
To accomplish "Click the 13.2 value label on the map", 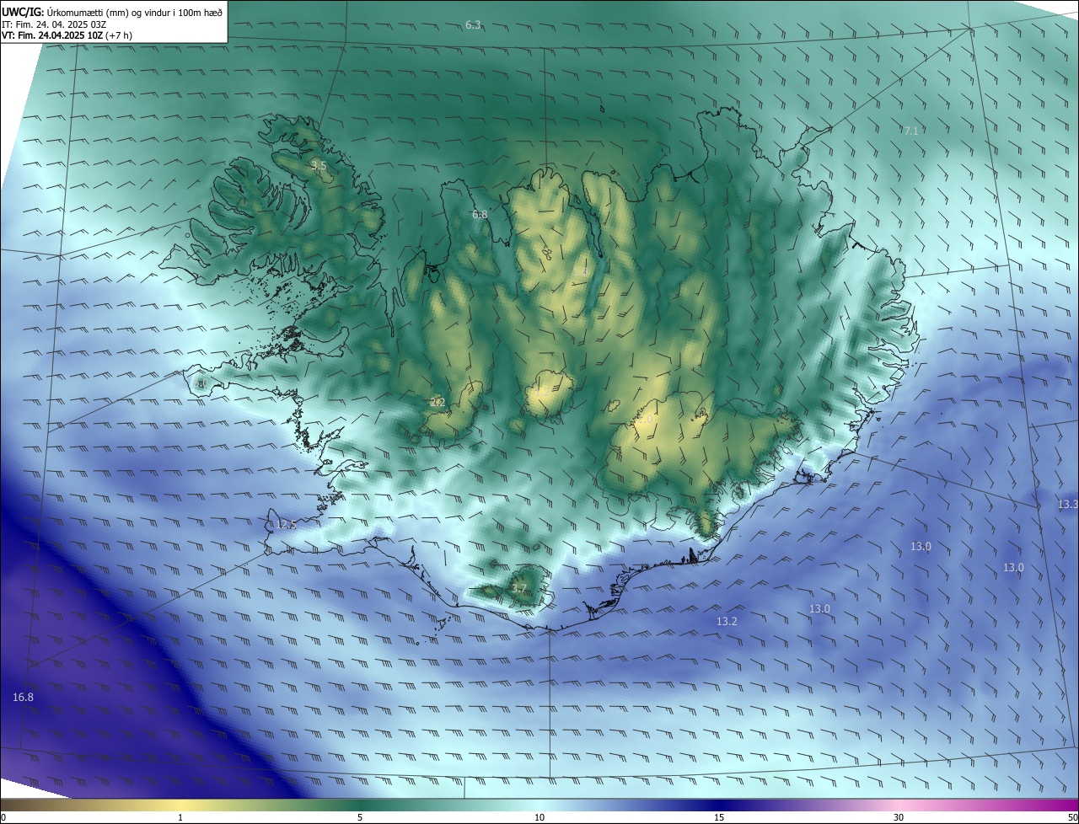I will coord(727,621).
